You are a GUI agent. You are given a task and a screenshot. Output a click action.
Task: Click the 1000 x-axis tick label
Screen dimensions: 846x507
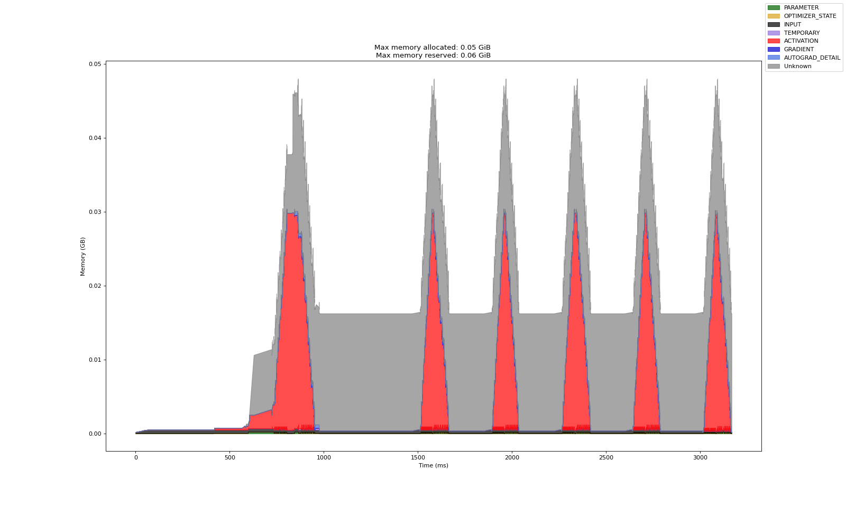pos(324,457)
